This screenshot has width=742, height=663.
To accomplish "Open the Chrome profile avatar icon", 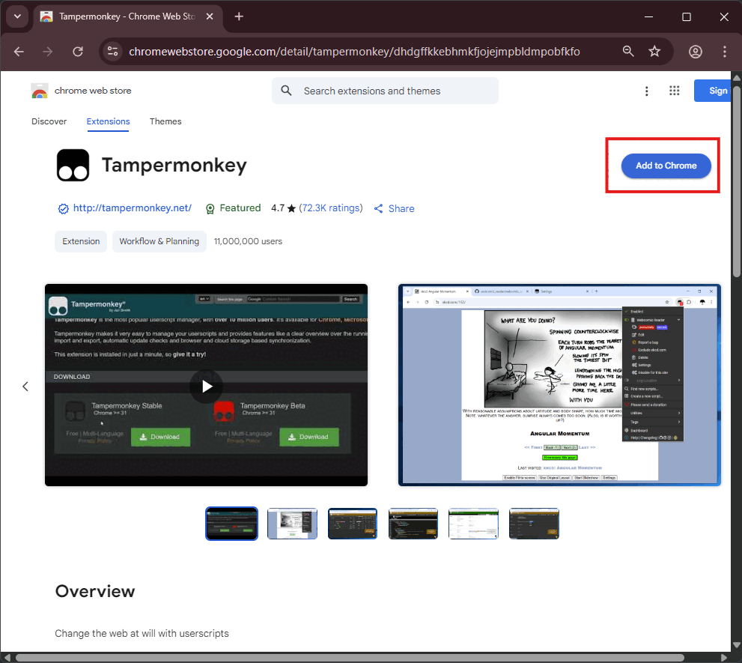I will tap(696, 52).
